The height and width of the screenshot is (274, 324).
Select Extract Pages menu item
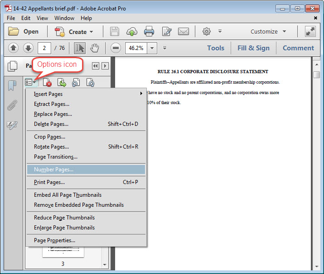[52, 104]
